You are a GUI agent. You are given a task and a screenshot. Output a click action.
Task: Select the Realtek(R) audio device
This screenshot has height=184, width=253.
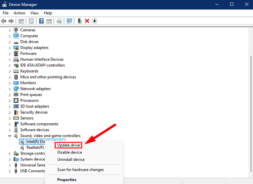click(35, 147)
